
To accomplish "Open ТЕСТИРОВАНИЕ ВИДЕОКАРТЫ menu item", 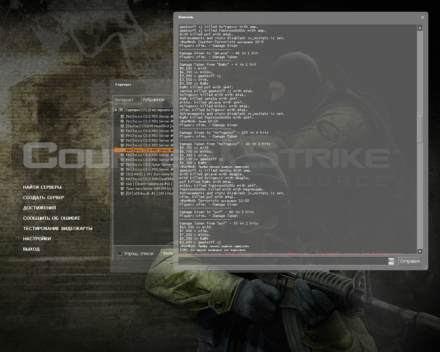I will (58, 229).
